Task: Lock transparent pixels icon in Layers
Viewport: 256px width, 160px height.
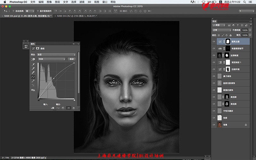Action: (219, 35)
